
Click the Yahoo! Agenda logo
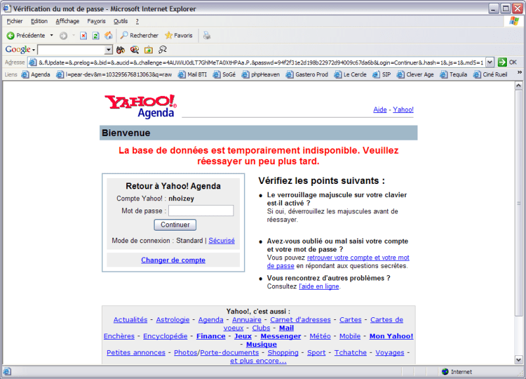(141, 106)
